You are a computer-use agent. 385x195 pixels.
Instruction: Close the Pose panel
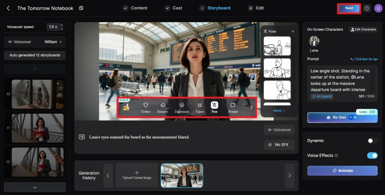(x=293, y=31)
